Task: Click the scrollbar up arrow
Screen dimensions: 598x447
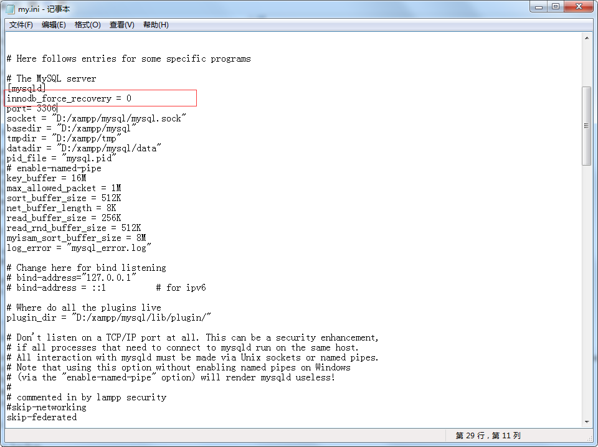Action: click(586, 38)
